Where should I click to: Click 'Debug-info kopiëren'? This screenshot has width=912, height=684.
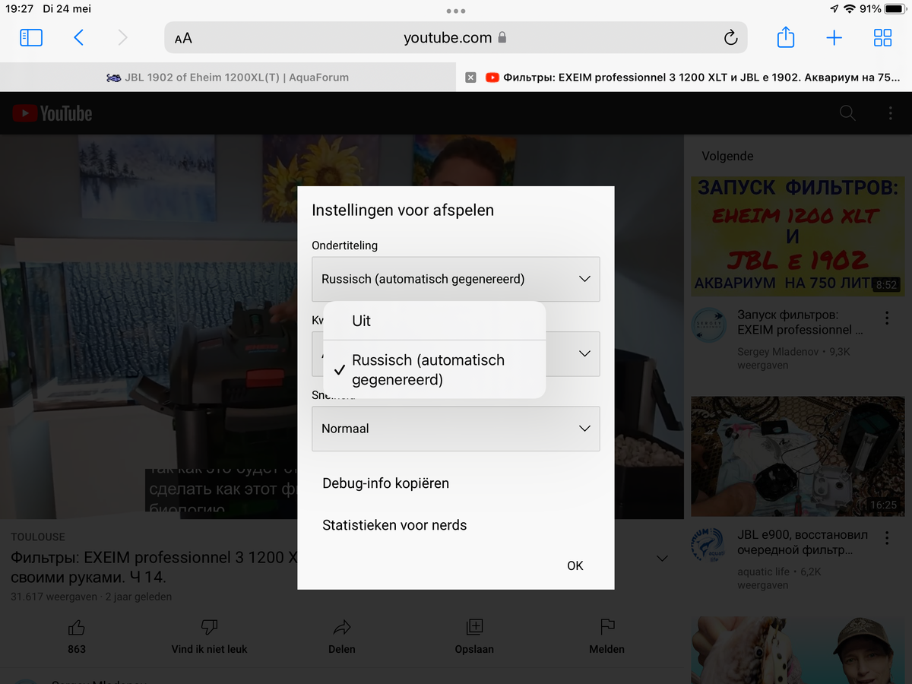pos(385,483)
